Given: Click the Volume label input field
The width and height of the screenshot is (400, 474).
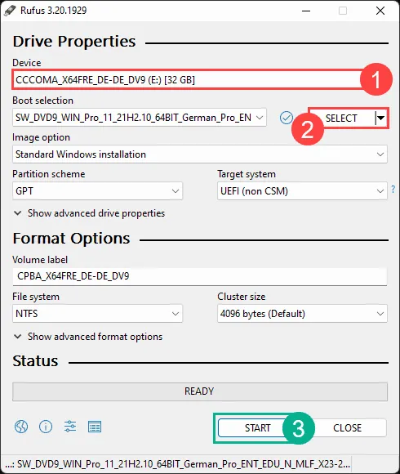Looking at the screenshot, I should click(200, 276).
